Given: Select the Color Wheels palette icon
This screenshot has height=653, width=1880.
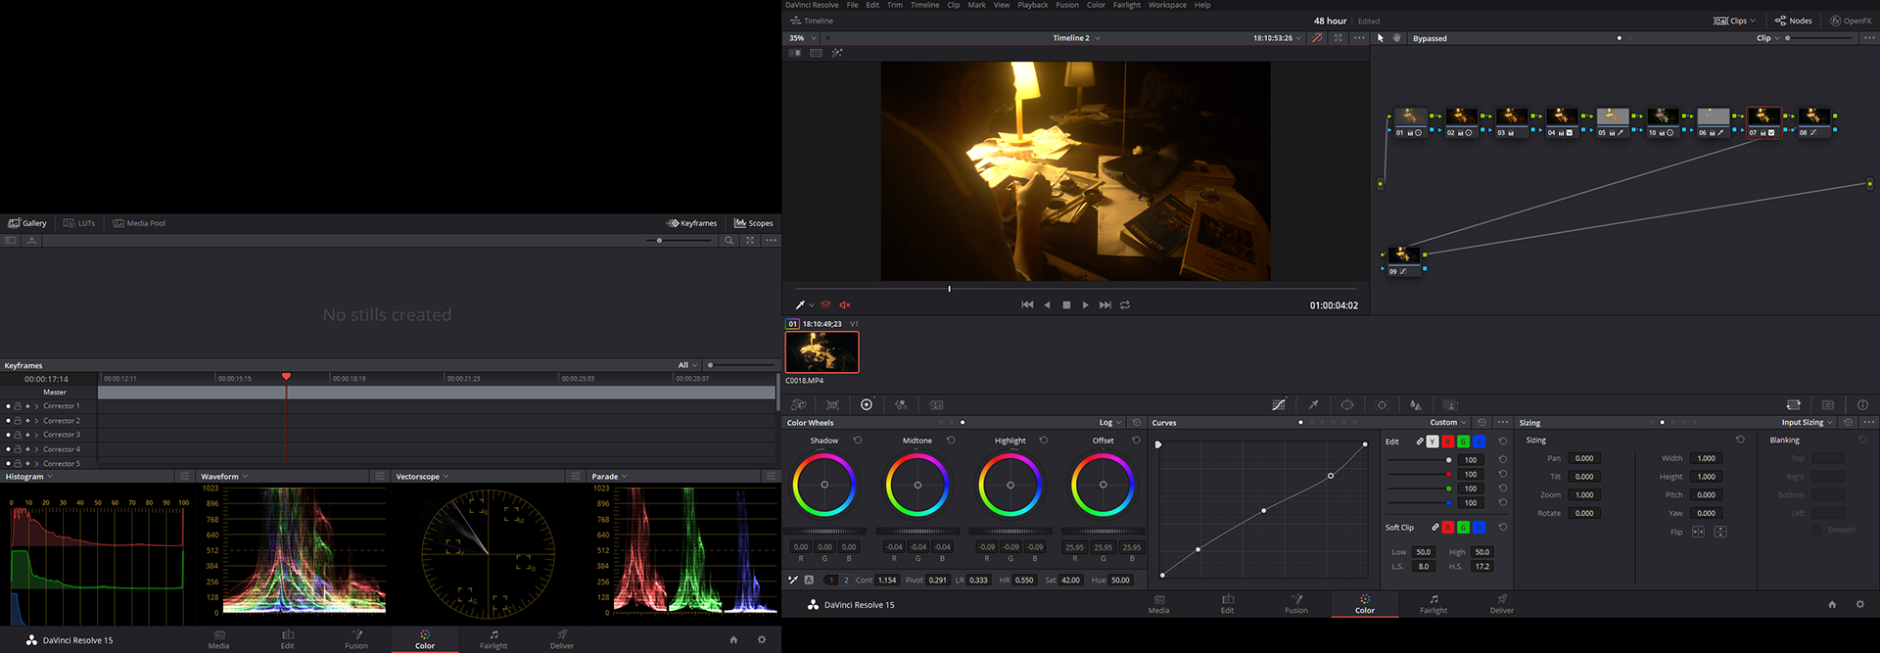Looking at the screenshot, I should [x=867, y=404].
